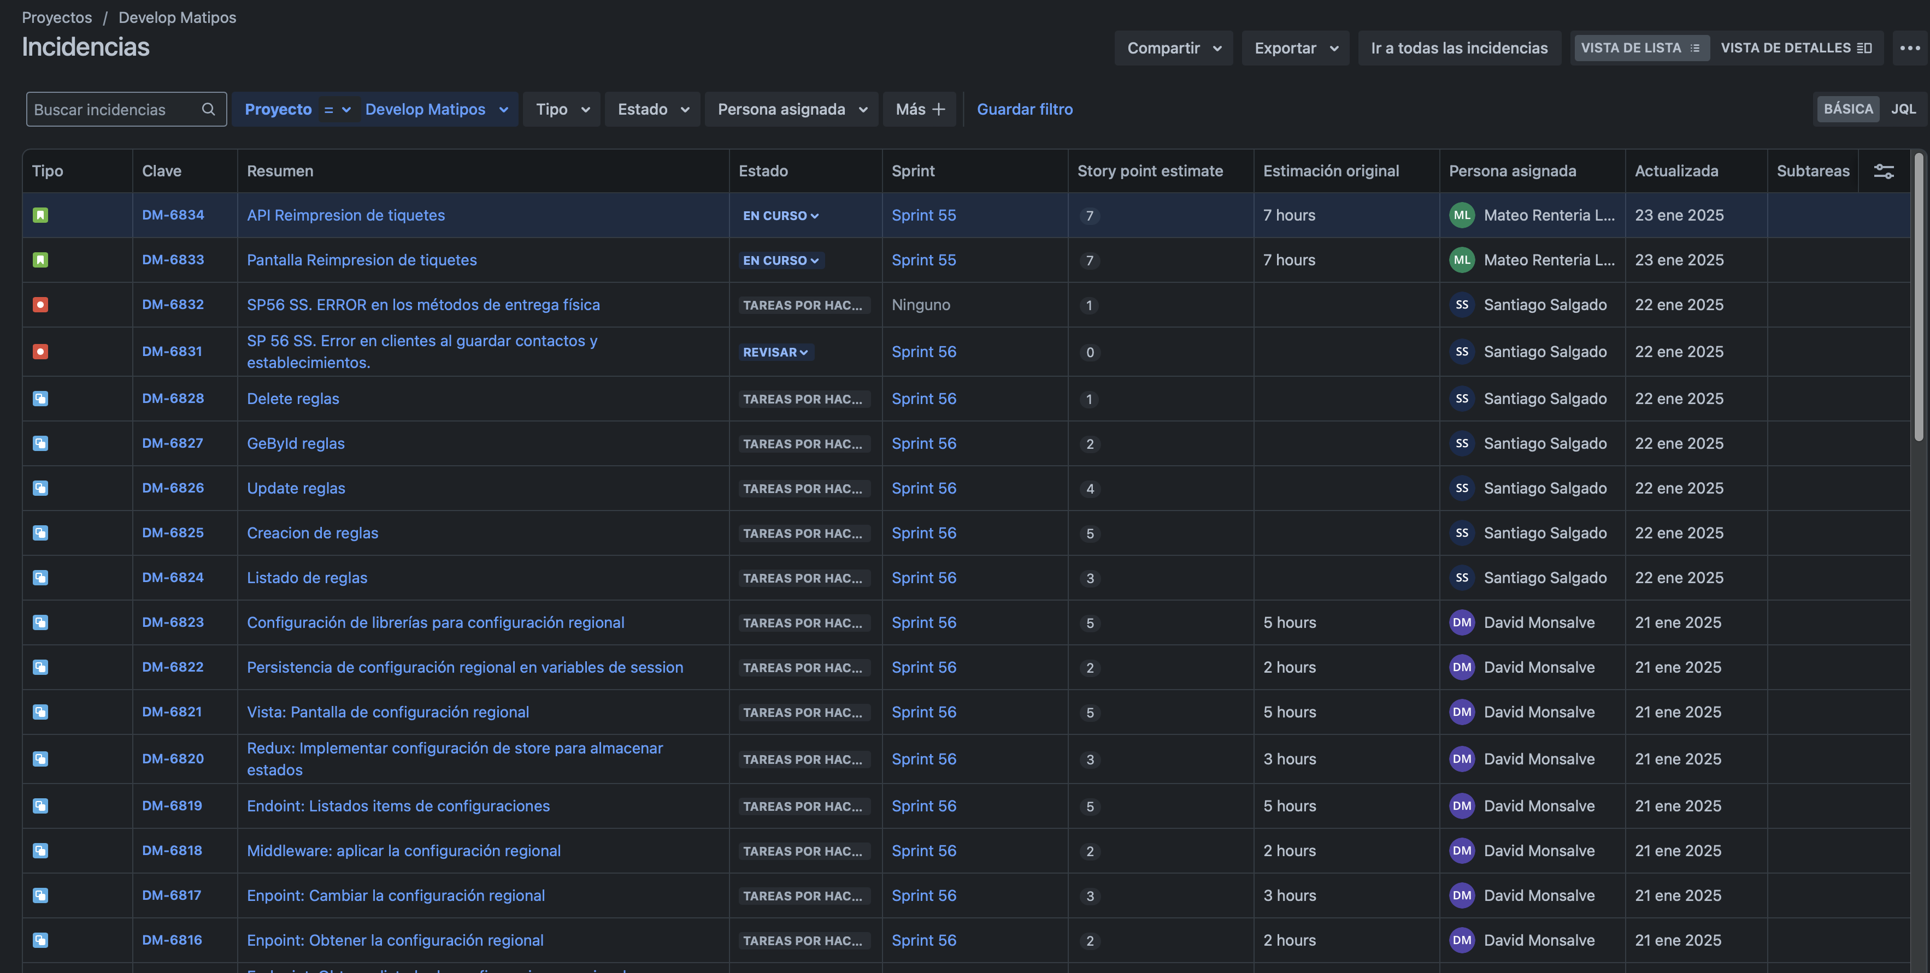This screenshot has height=973, width=1930.
Task: Select the Básica search mode
Action: (x=1847, y=109)
